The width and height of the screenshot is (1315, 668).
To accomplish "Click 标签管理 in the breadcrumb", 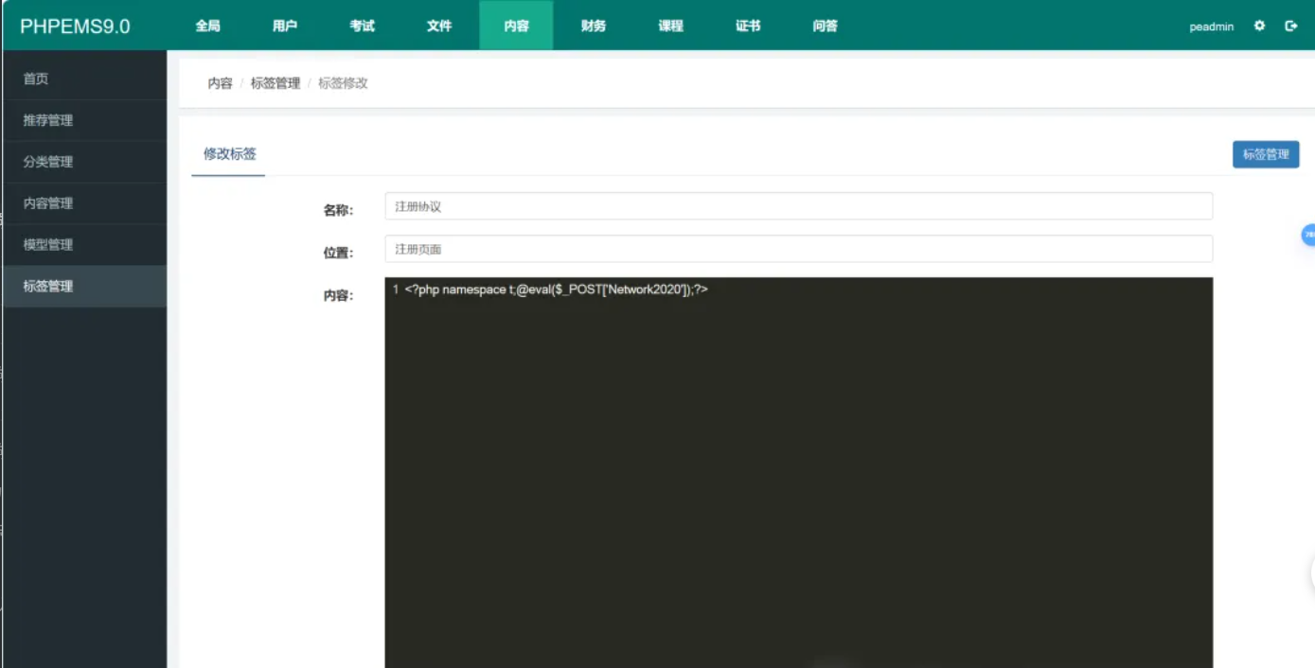I will coord(275,83).
